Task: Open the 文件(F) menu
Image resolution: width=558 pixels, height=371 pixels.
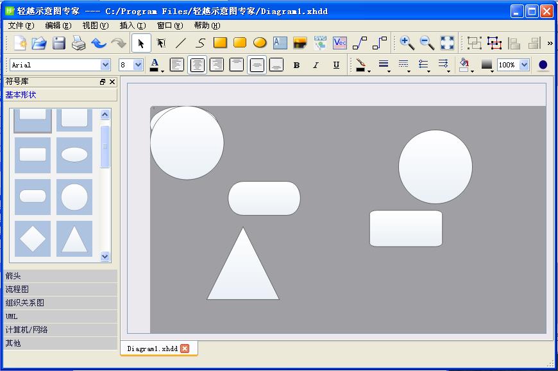Action: (x=21, y=26)
